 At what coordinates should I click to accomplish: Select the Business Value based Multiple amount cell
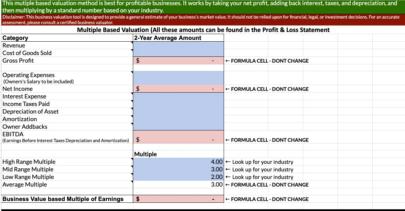pyautogui.click(x=178, y=199)
